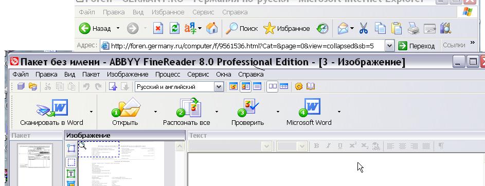485x186 pixels.
Task: Select the table block tool
Action: [71, 183]
